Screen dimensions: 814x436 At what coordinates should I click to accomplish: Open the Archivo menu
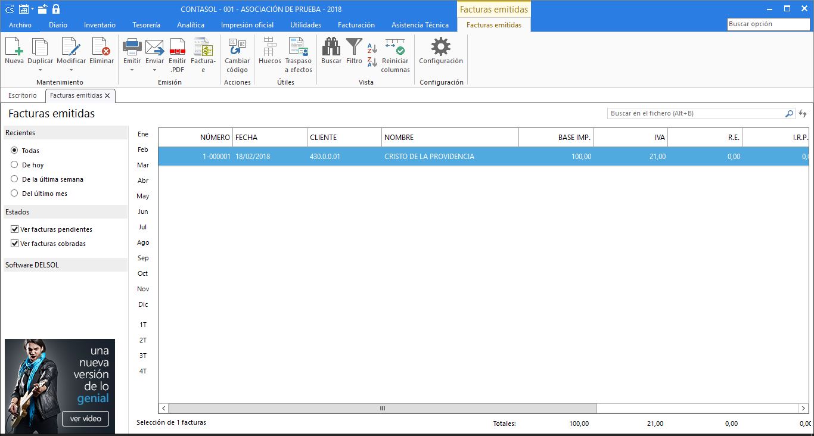pyautogui.click(x=20, y=25)
